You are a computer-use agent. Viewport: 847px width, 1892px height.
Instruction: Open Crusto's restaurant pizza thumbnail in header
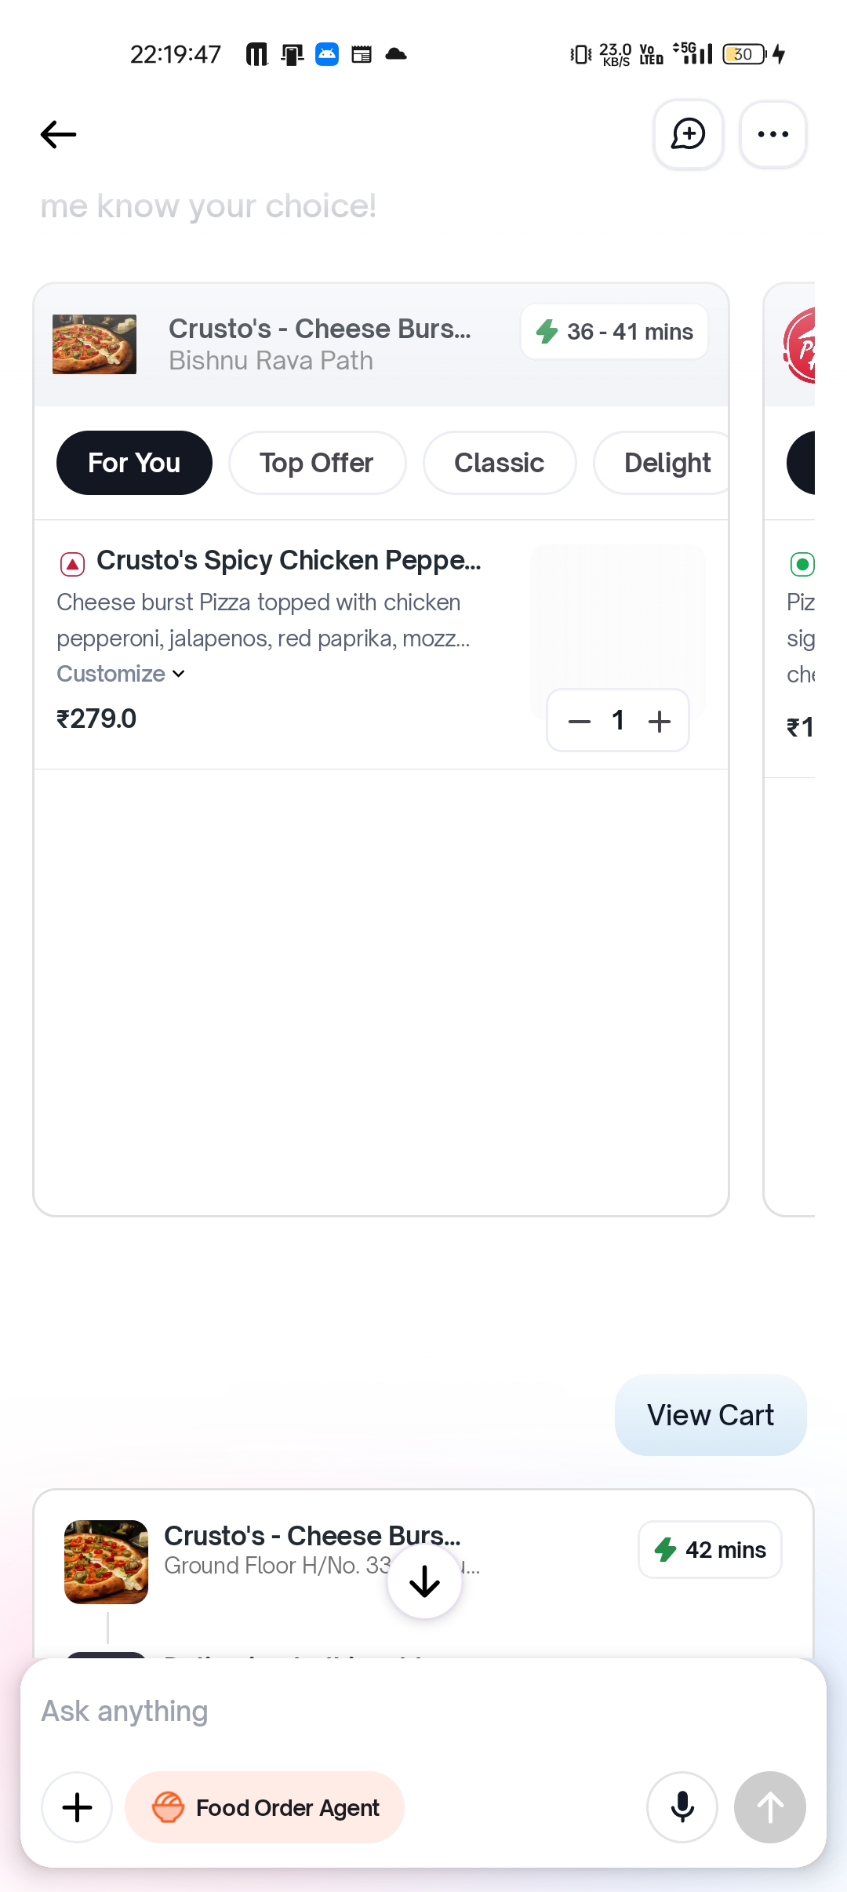[x=94, y=344]
